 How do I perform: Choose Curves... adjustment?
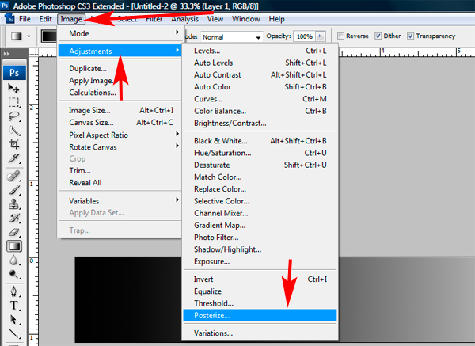[260, 99]
